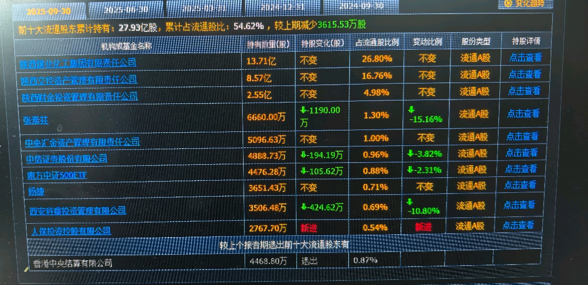
Task: Open shareholder 杨捷 link
Action: pyautogui.click(x=37, y=192)
